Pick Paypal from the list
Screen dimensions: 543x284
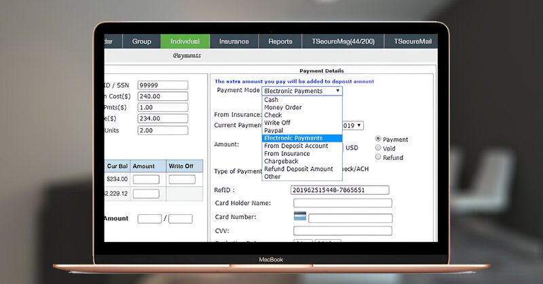pos(302,130)
